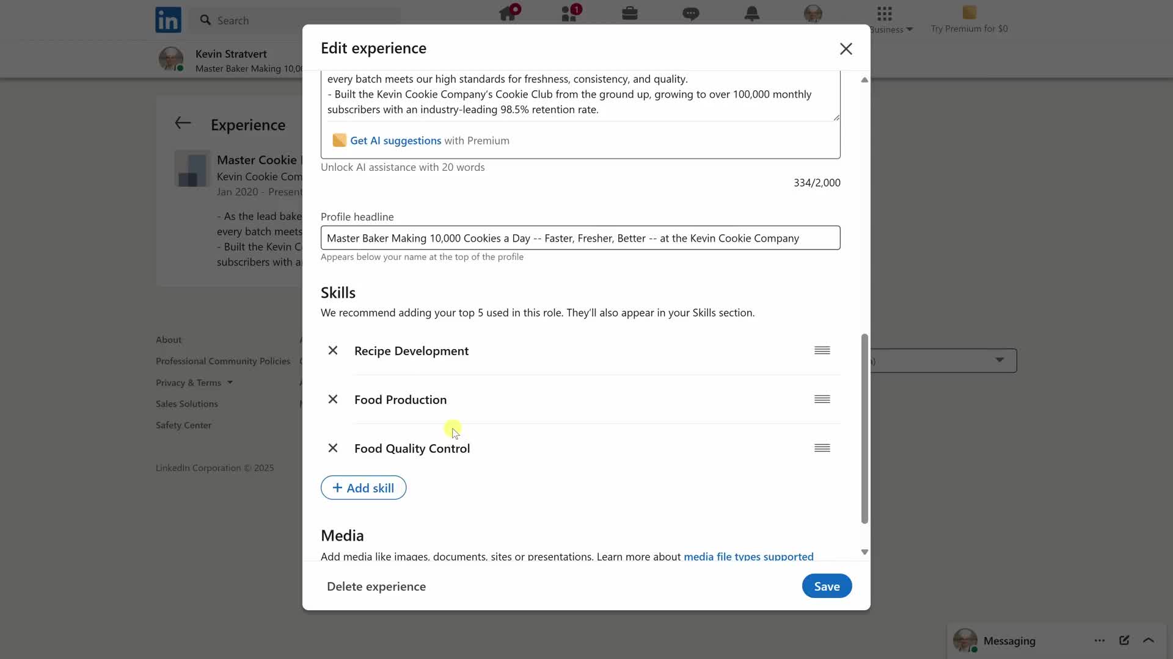Click Delete experience
The height and width of the screenshot is (659, 1173).
pyautogui.click(x=376, y=586)
